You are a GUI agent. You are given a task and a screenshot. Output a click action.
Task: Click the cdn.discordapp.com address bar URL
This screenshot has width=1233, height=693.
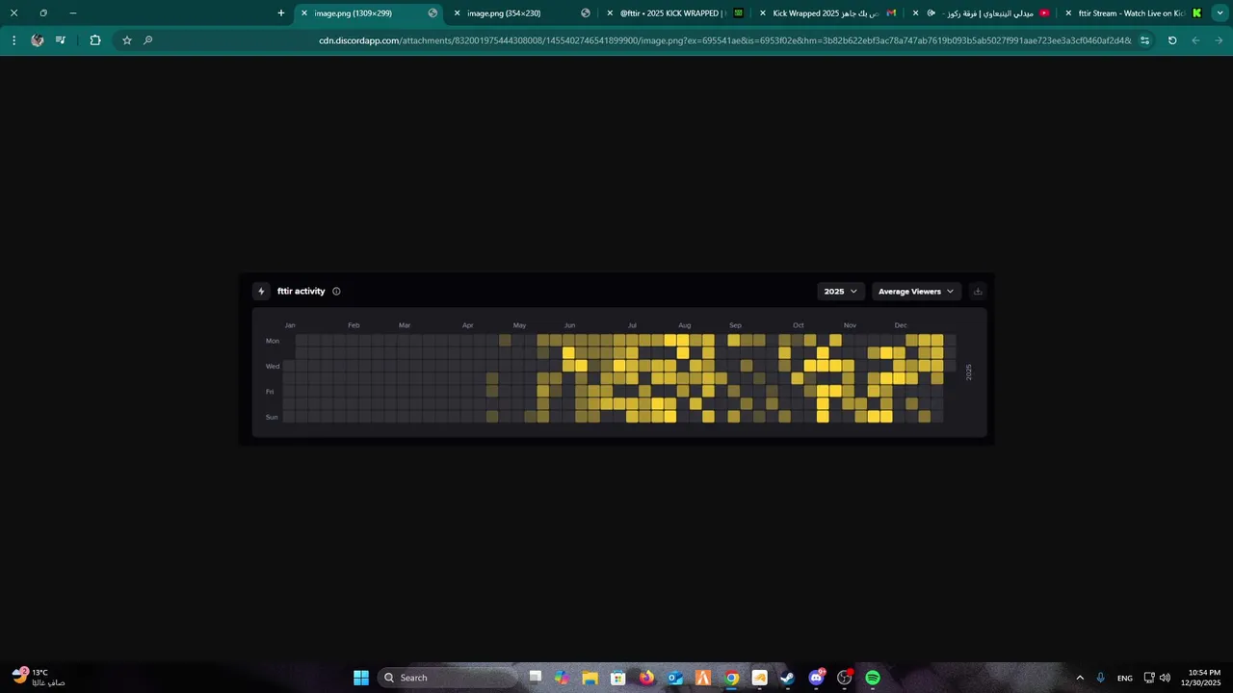click(x=724, y=40)
